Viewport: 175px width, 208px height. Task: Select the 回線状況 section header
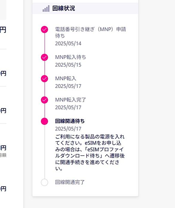(x=85, y=8)
